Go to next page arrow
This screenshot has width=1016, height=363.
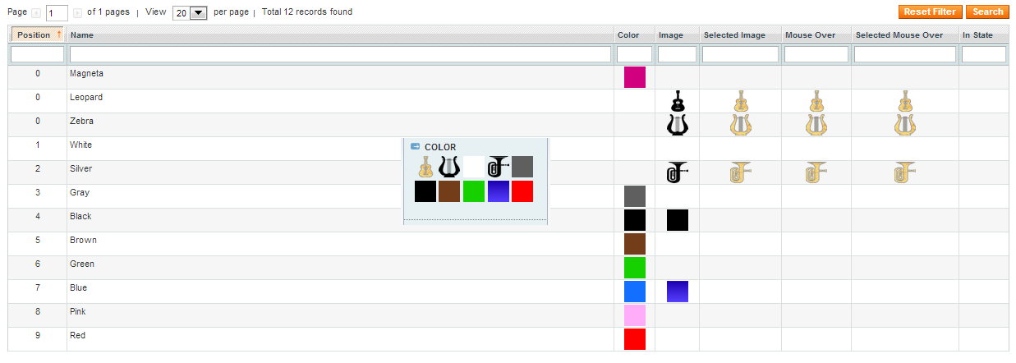click(77, 13)
